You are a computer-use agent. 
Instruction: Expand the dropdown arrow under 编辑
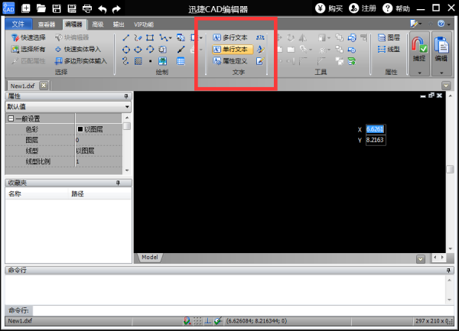coord(442,72)
